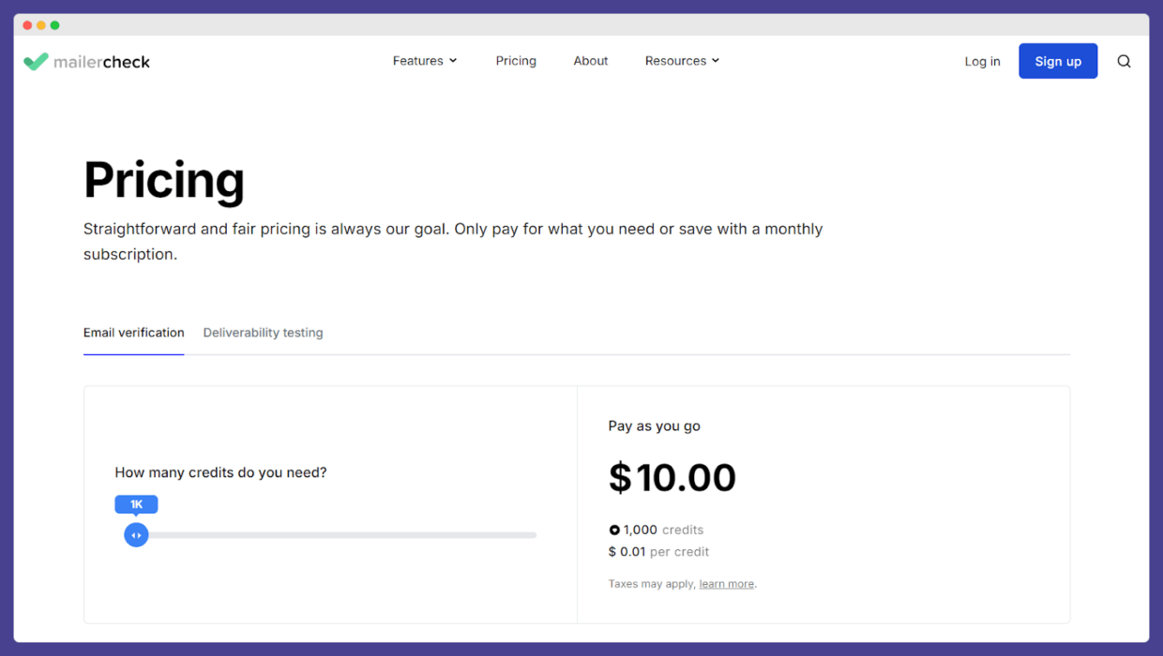Screen dimensions: 1163x656
Task: Click the search magnifier icon
Action: (x=1124, y=62)
